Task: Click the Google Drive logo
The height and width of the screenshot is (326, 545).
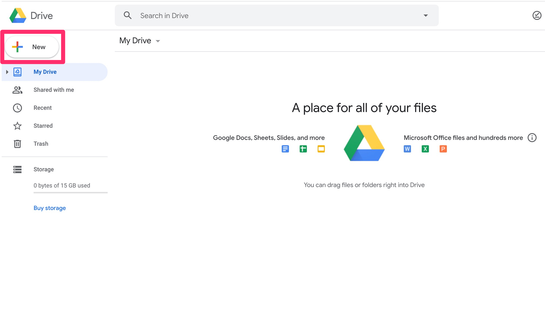Action: click(x=18, y=15)
